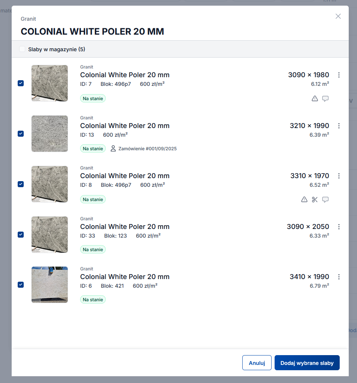This screenshot has height=383, width=357.
Task: Open three-dot menu for slab 3310 × 1970
Action: coord(339,176)
